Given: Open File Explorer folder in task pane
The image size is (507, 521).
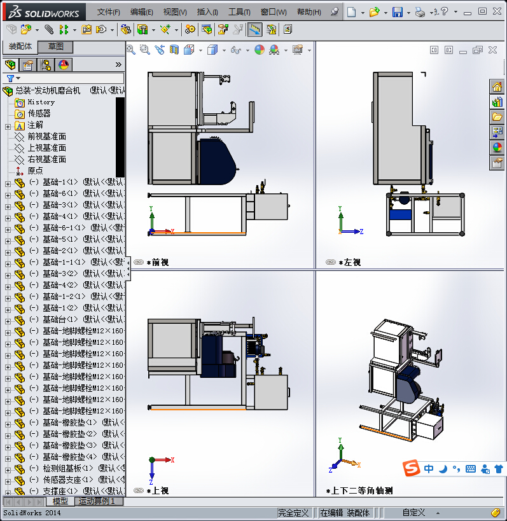Looking at the screenshot, I should (497, 117).
